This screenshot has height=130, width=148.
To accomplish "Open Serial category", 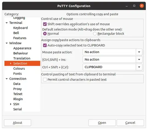I will pos(18,109).
